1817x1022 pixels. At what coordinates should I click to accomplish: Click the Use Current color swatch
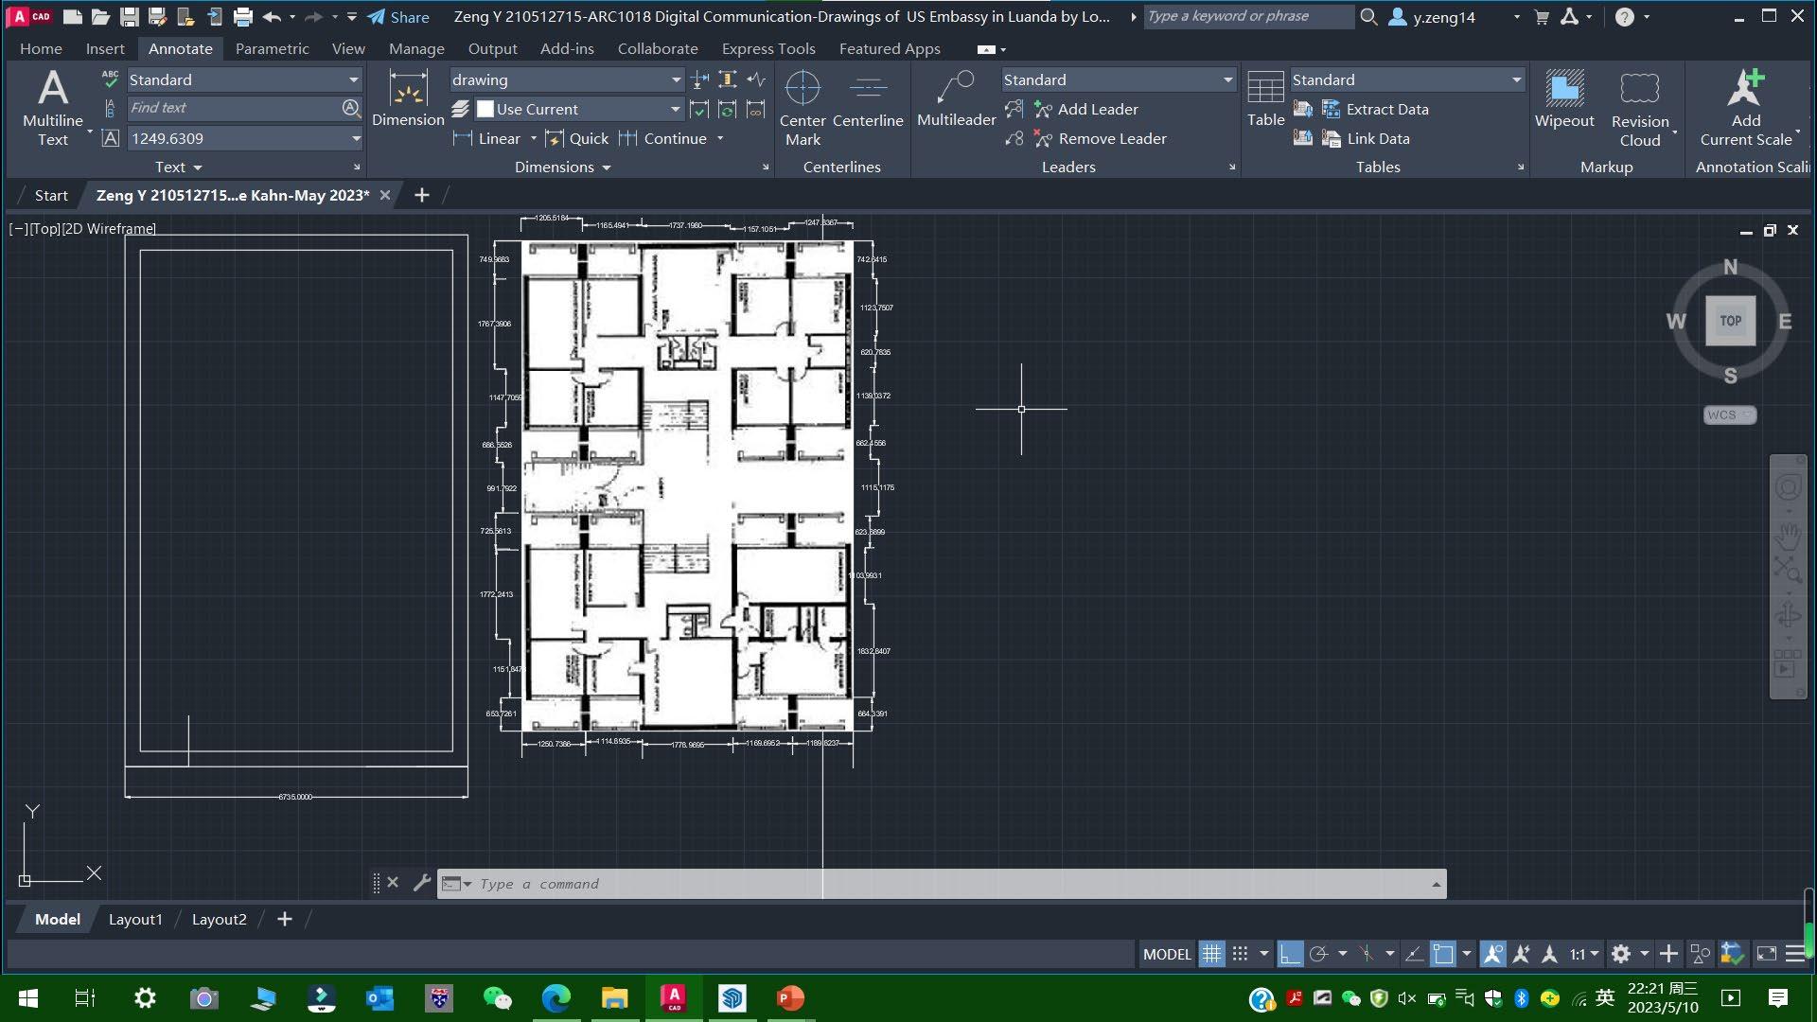(x=485, y=110)
